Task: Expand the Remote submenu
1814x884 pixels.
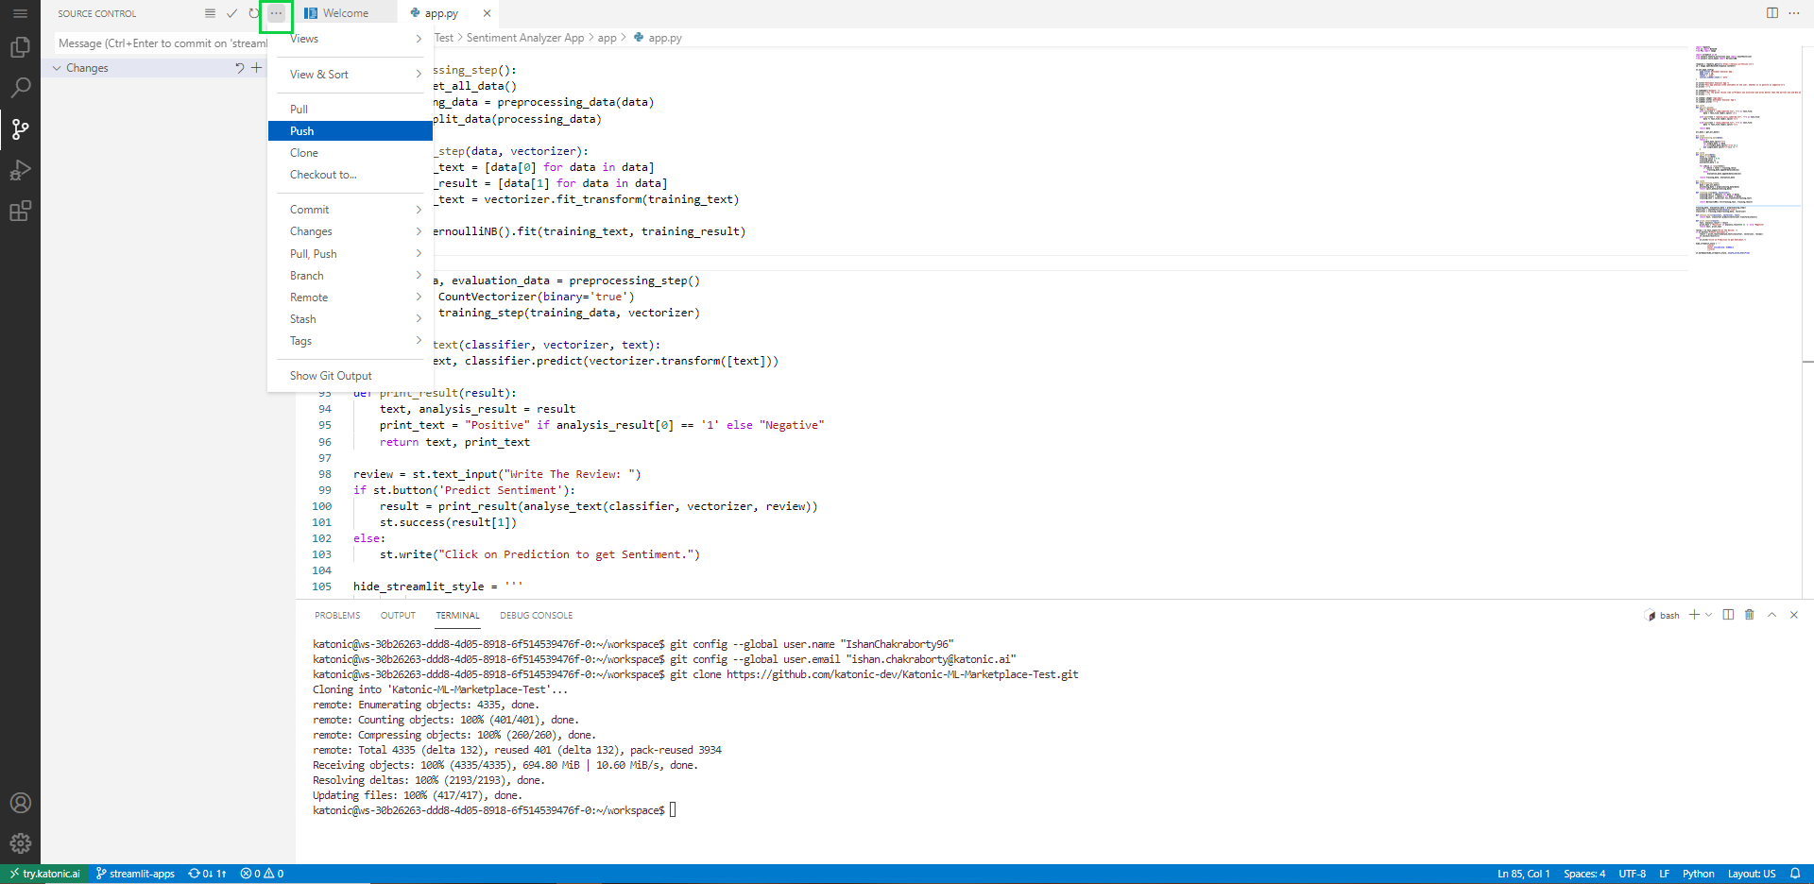Action: [351, 297]
